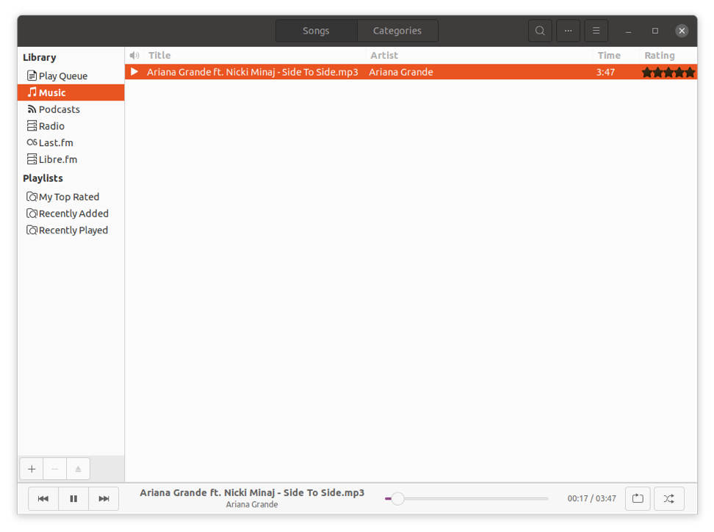714x532 pixels.
Task: Select the Side To Side.mp3 song row
Action: pyautogui.click(x=411, y=73)
